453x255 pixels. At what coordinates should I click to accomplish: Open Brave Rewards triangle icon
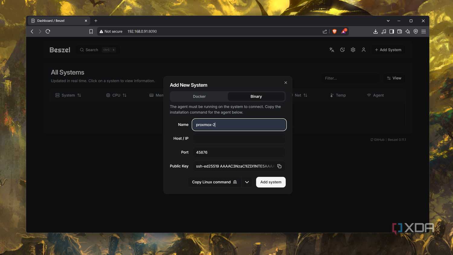click(x=344, y=31)
